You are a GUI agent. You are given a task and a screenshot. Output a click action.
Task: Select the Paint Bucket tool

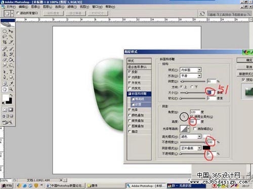(11, 60)
